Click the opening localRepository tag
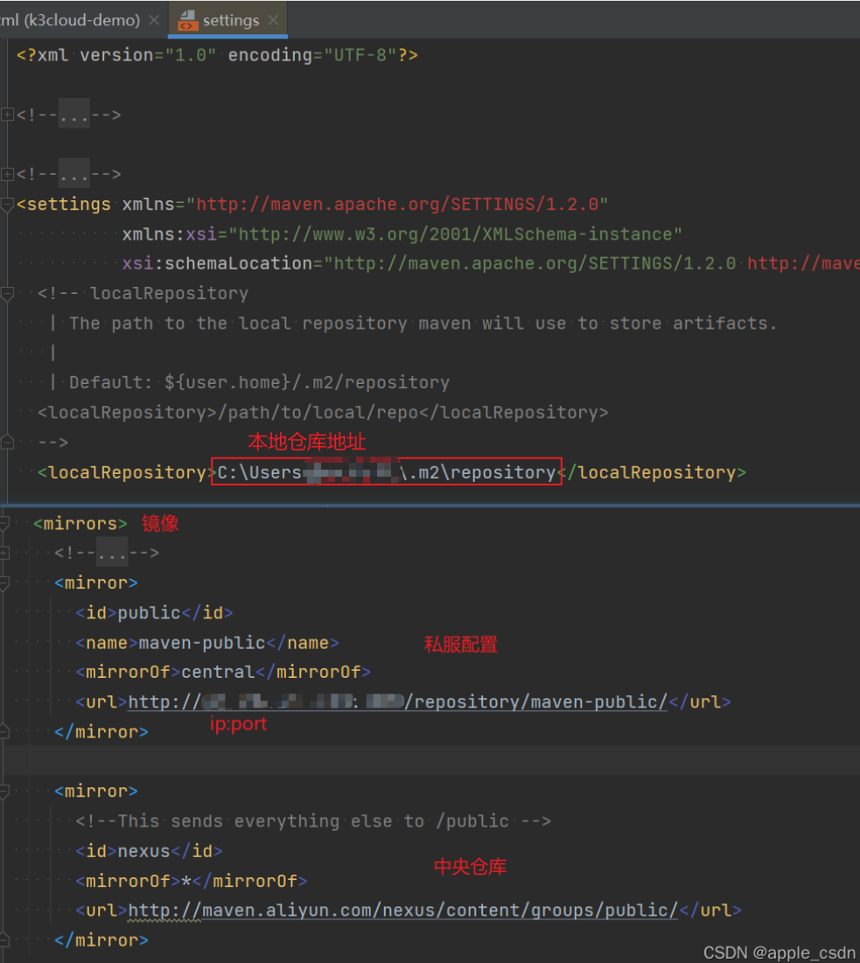Screen dimensions: 860x963 [x=127, y=472]
